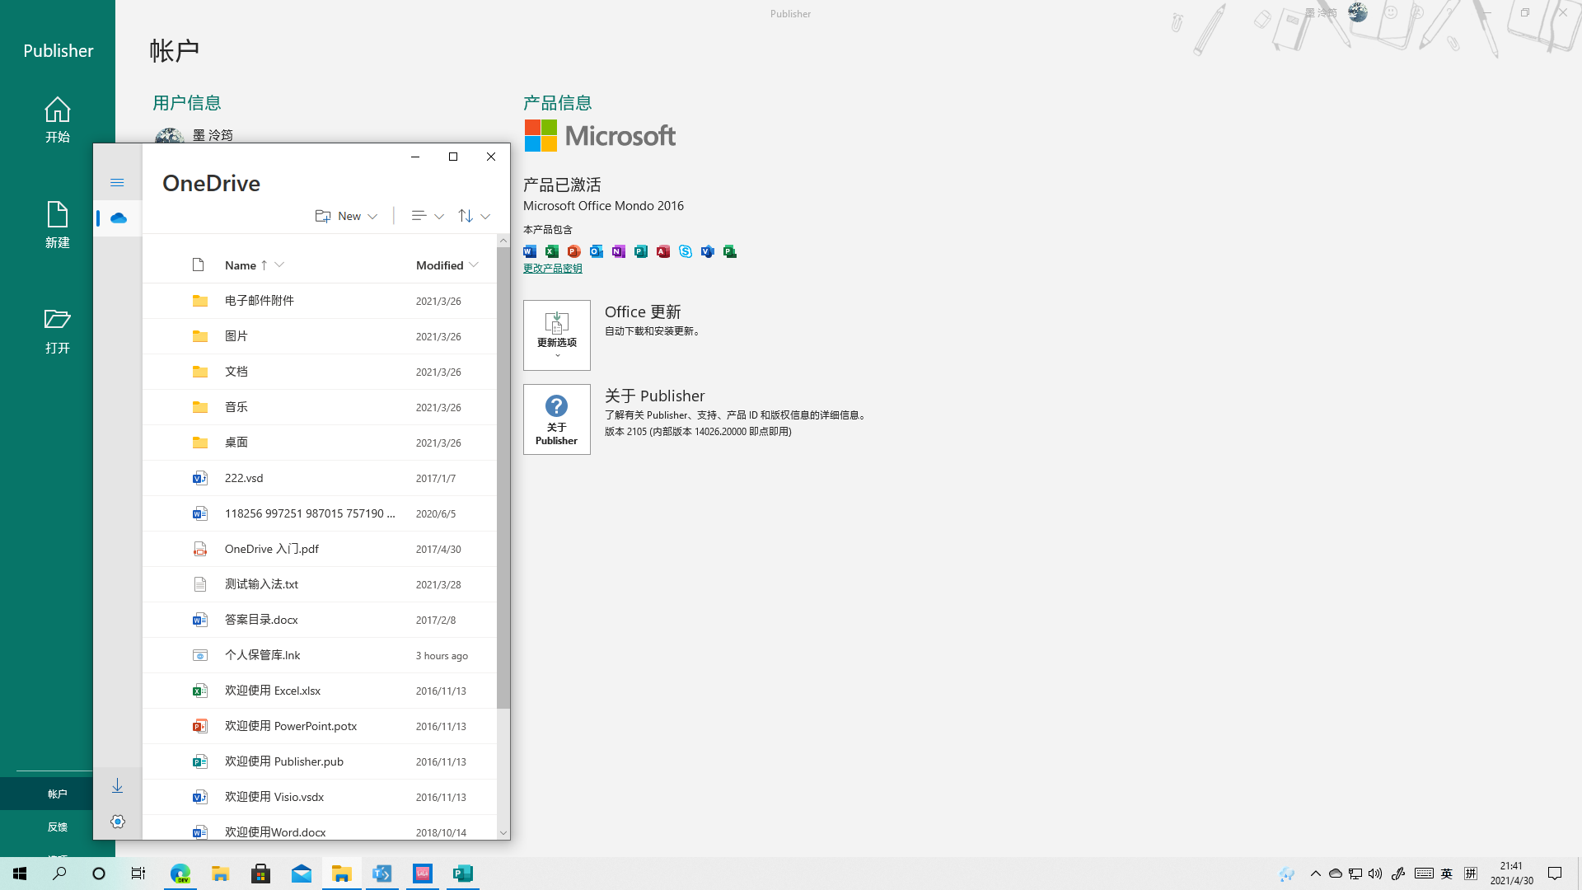Select 欢迎使用 Excel.xlsx file
This screenshot has width=1582, height=890.
pyautogui.click(x=320, y=691)
